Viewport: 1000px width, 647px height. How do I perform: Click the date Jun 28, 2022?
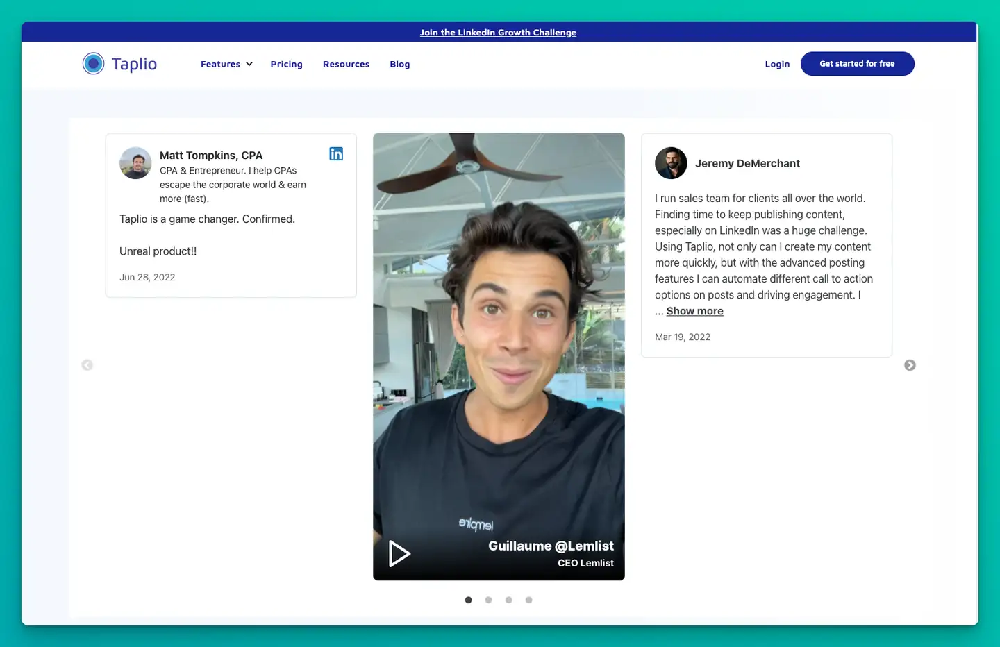click(147, 277)
